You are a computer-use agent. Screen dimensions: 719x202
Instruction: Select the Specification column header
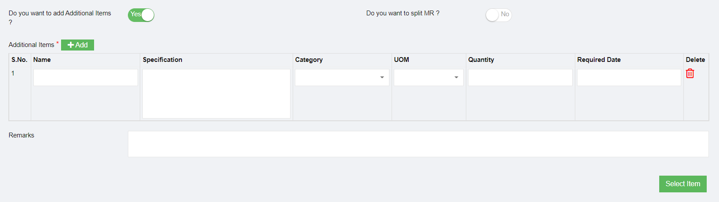click(x=163, y=60)
